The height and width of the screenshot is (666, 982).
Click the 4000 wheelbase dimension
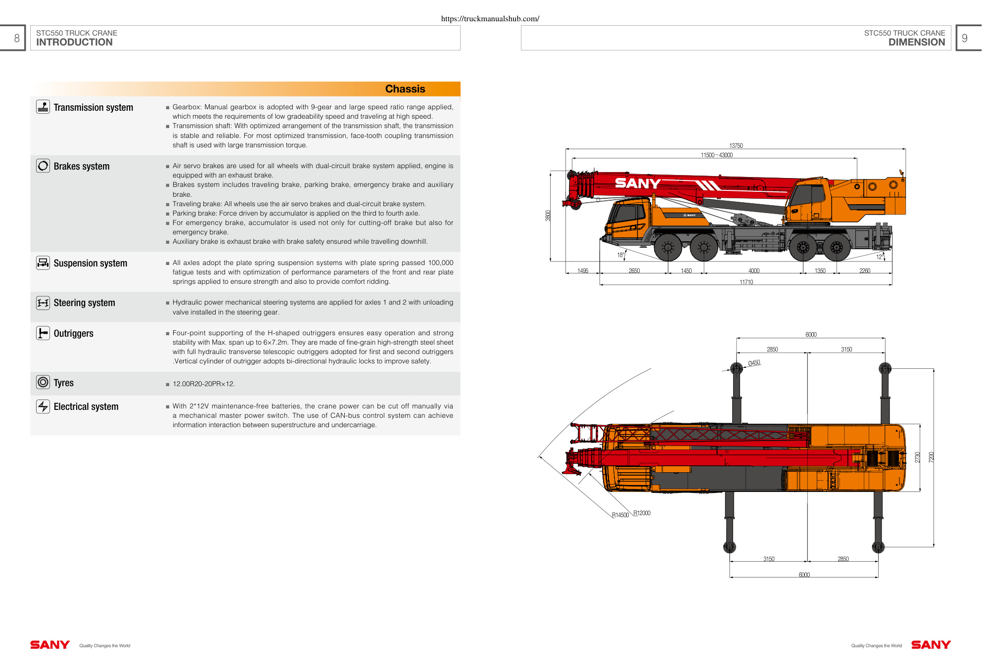point(754,271)
